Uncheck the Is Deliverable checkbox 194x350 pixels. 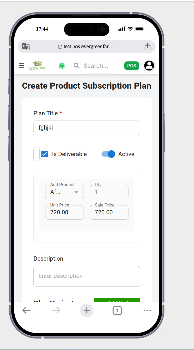click(x=44, y=154)
